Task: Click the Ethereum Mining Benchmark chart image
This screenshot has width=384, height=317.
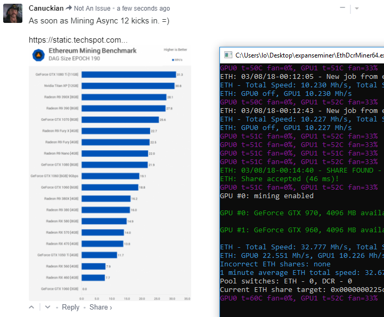Action: (x=110, y=173)
